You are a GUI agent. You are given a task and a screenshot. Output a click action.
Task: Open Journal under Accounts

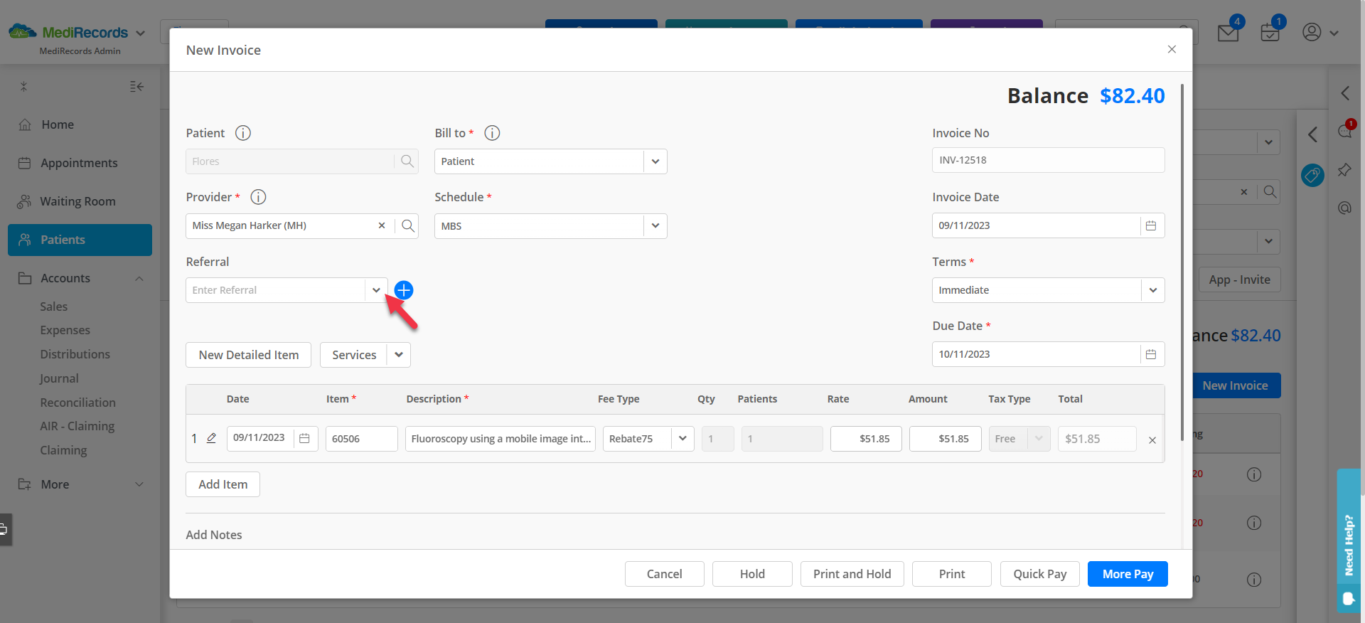(x=60, y=378)
